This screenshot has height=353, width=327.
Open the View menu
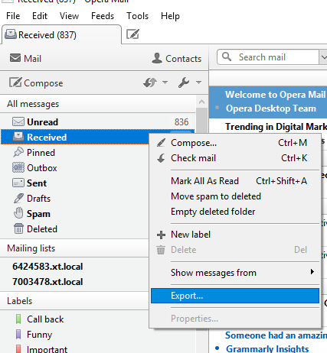pos(69,16)
